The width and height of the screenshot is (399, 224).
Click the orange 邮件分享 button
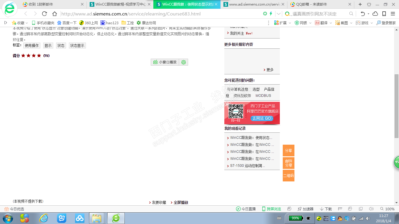click(289, 163)
